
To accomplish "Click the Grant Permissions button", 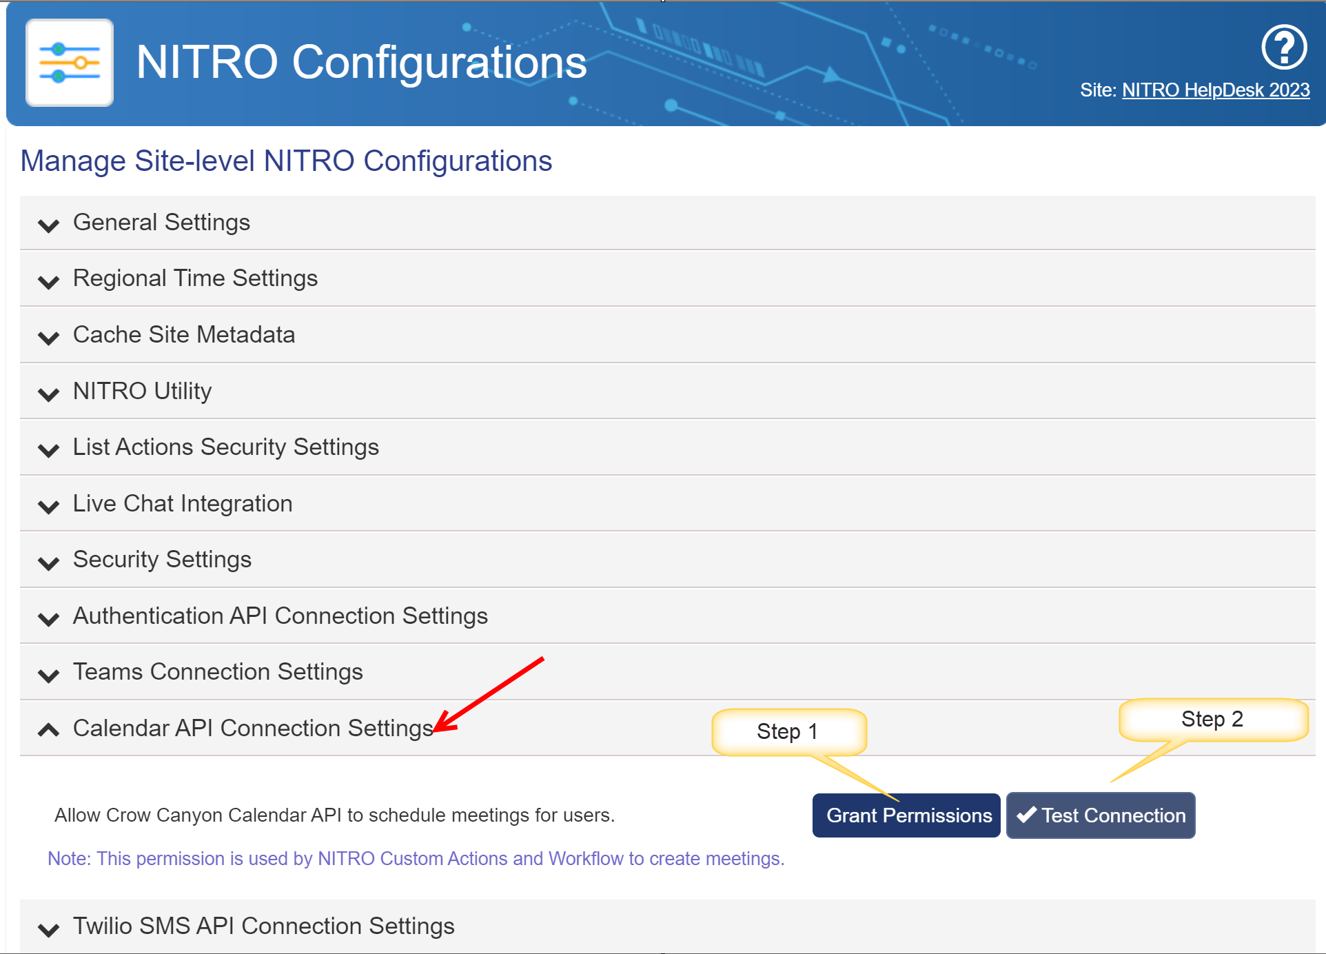I will (x=906, y=815).
